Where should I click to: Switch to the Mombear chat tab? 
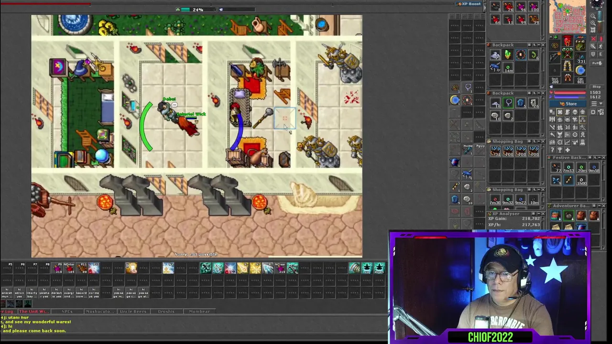tap(199, 312)
